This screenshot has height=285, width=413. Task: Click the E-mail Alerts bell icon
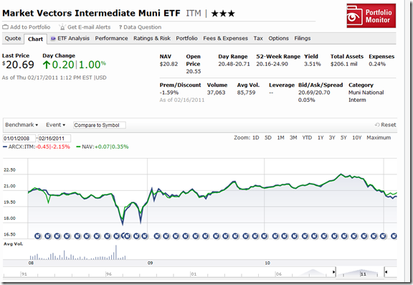[x=62, y=27]
